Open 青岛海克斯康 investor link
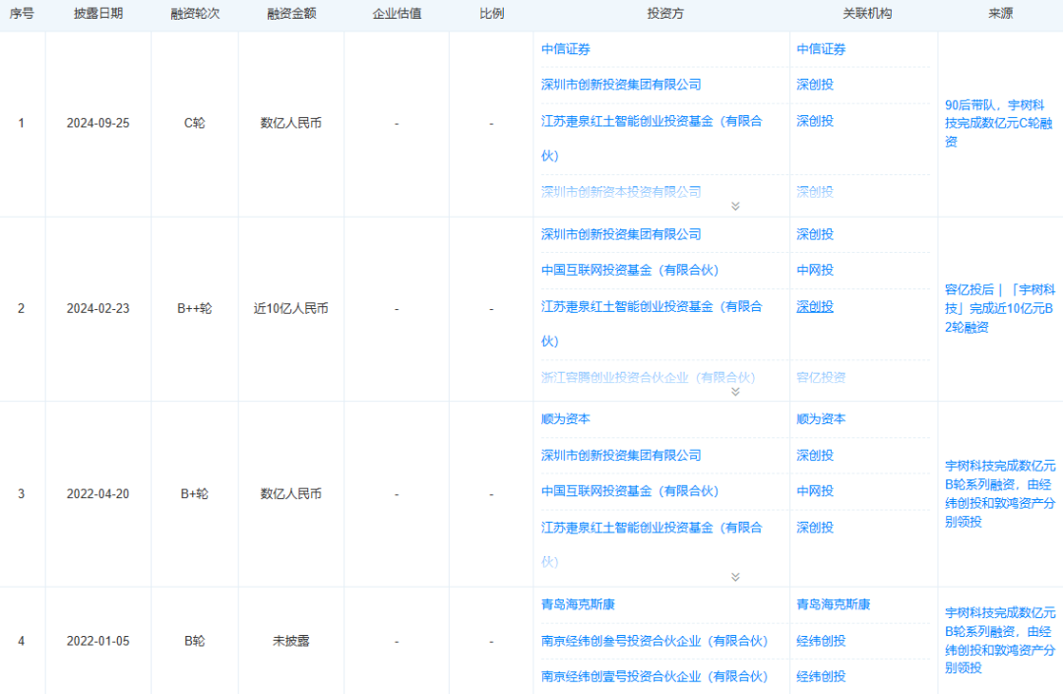 coord(578,603)
